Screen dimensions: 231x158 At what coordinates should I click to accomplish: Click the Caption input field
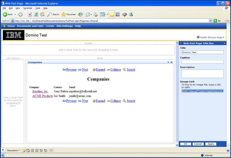[202, 62]
